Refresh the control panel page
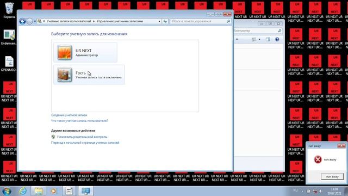 pyautogui.click(x=165, y=21)
